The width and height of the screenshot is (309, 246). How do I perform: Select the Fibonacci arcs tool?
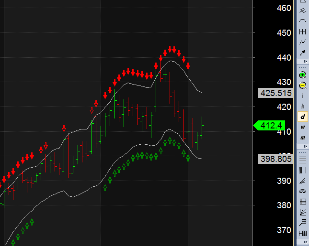pyautogui.click(x=302, y=191)
